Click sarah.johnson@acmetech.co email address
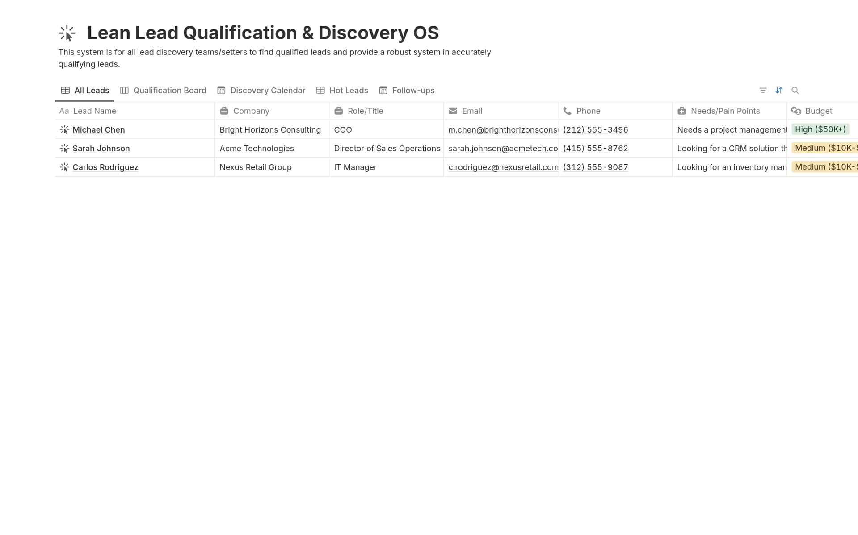 pos(502,148)
